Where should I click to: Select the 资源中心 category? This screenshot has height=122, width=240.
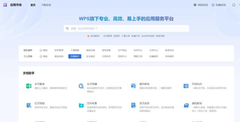pos(122,56)
